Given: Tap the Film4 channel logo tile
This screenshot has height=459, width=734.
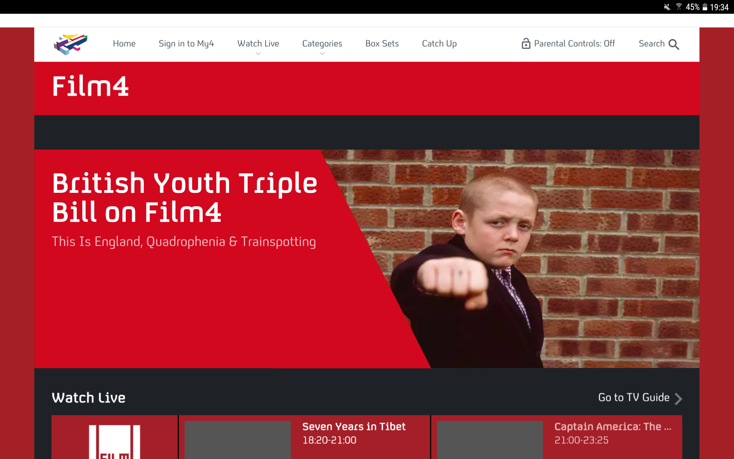Looking at the screenshot, I should pos(115,437).
